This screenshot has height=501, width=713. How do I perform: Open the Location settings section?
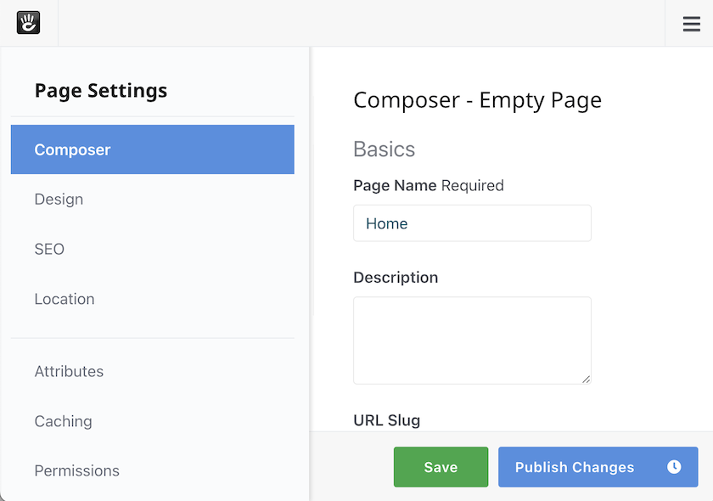pyautogui.click(x=64, y=299)
